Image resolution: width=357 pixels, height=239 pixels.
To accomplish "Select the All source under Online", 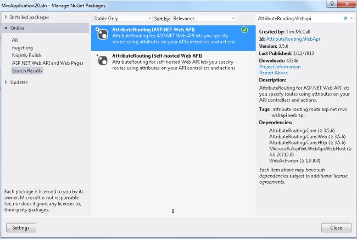I will click(15, 40).
